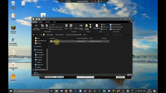Click the Modificar ribbon command
The height and width of the screenshot is (93, 166).
[x=104, y=27]
